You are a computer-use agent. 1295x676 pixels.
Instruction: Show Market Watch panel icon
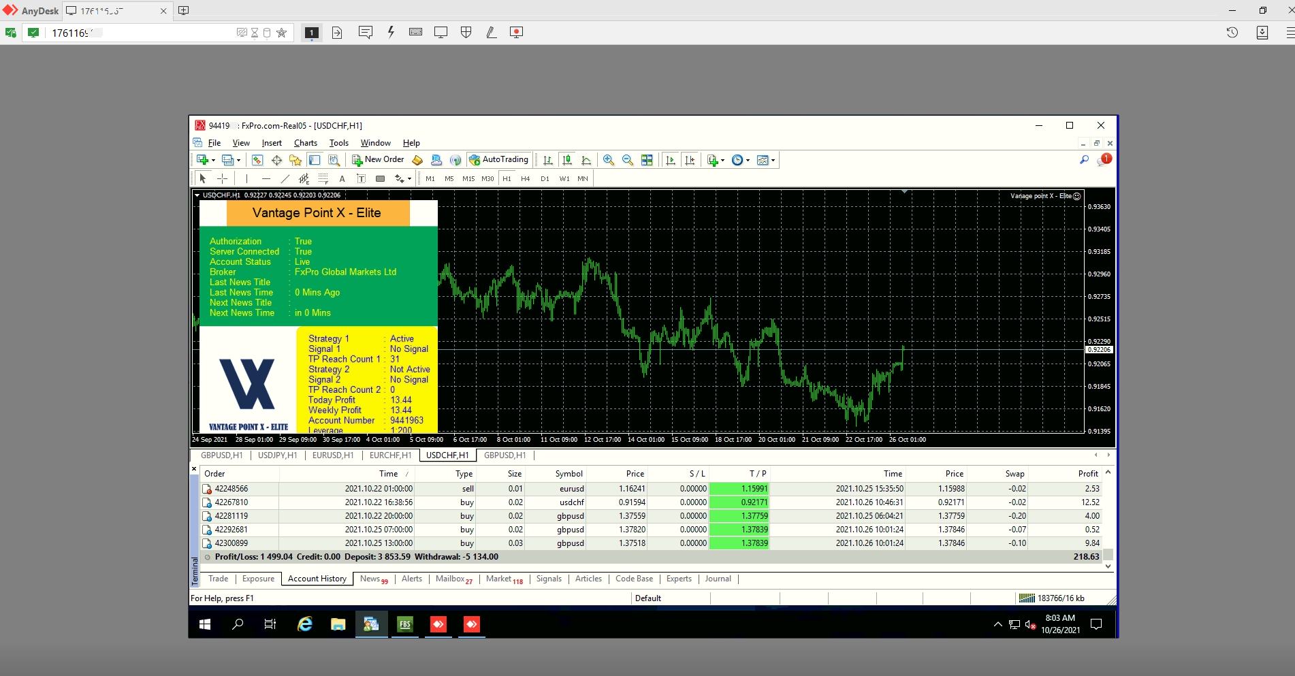[257, 160]
